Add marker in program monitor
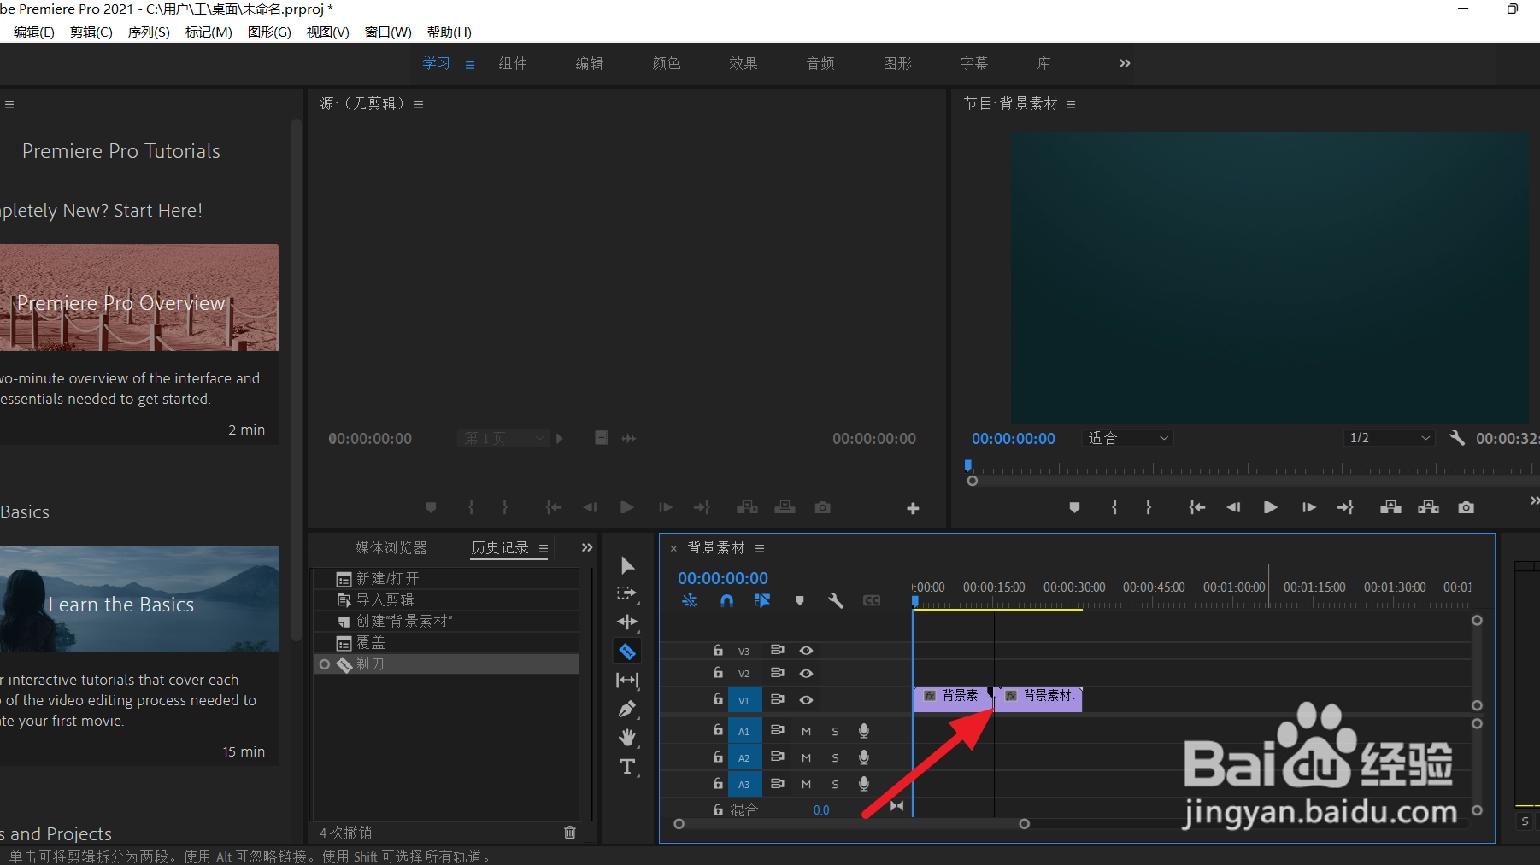 (x=1074, y=507)
